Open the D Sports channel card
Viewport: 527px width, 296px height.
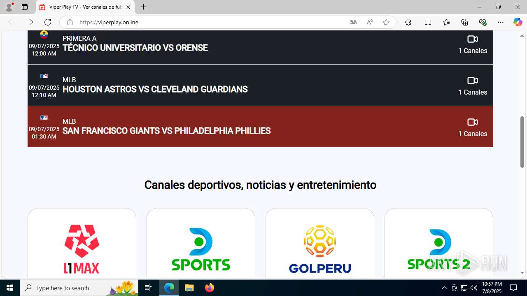201,243
